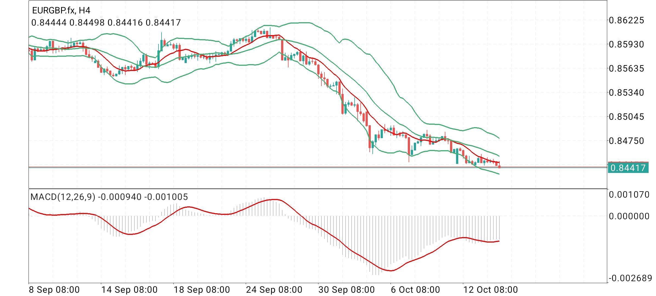Click MACD scale value -0.002689
The width and height of the screenshot is (656, 296).
630,278
